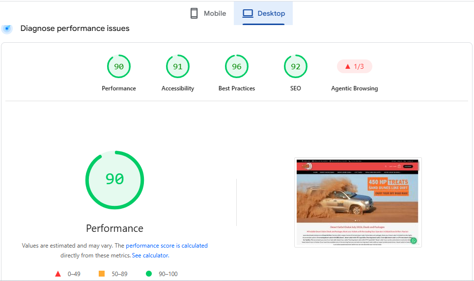
Task: Open Agentic Browsing 1/3 badge
Action: tap(355, 66)
